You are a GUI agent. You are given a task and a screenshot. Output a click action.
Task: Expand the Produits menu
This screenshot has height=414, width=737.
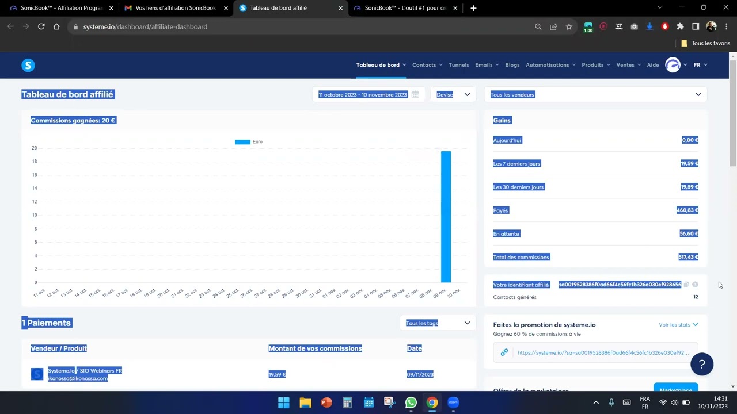pos(596,65)
